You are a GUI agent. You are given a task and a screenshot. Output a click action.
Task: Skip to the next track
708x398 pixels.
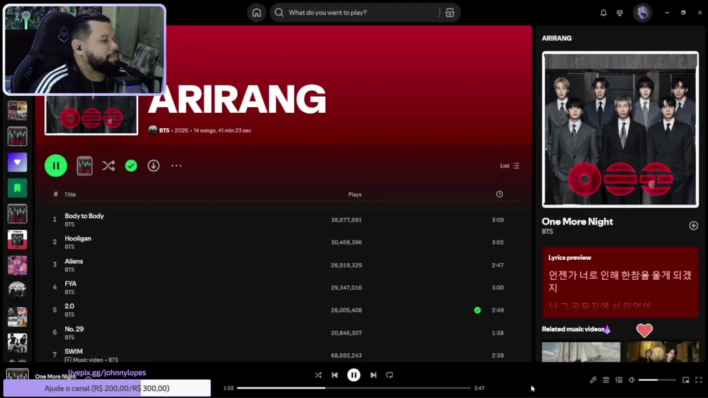pos(373,375)
